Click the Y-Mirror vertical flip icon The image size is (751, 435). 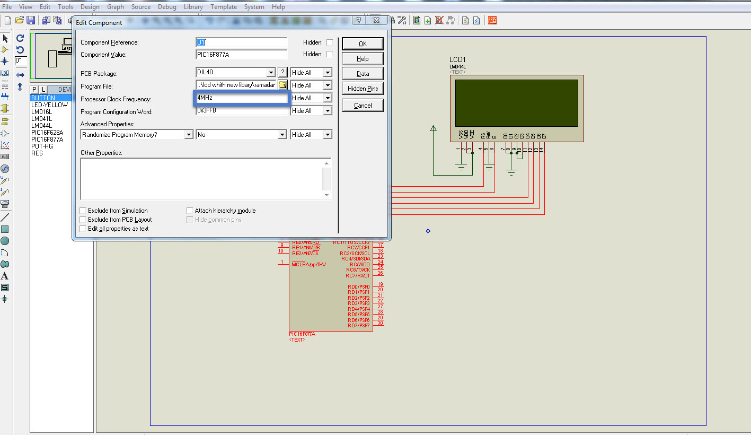point(20,86)
